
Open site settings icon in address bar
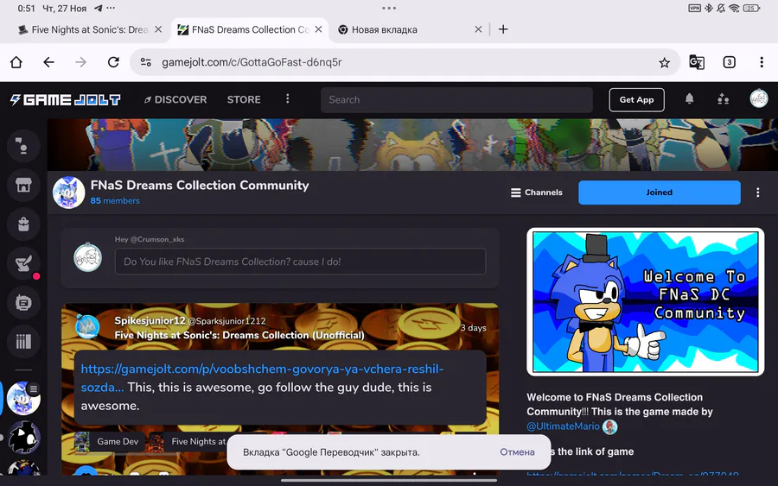146,62
